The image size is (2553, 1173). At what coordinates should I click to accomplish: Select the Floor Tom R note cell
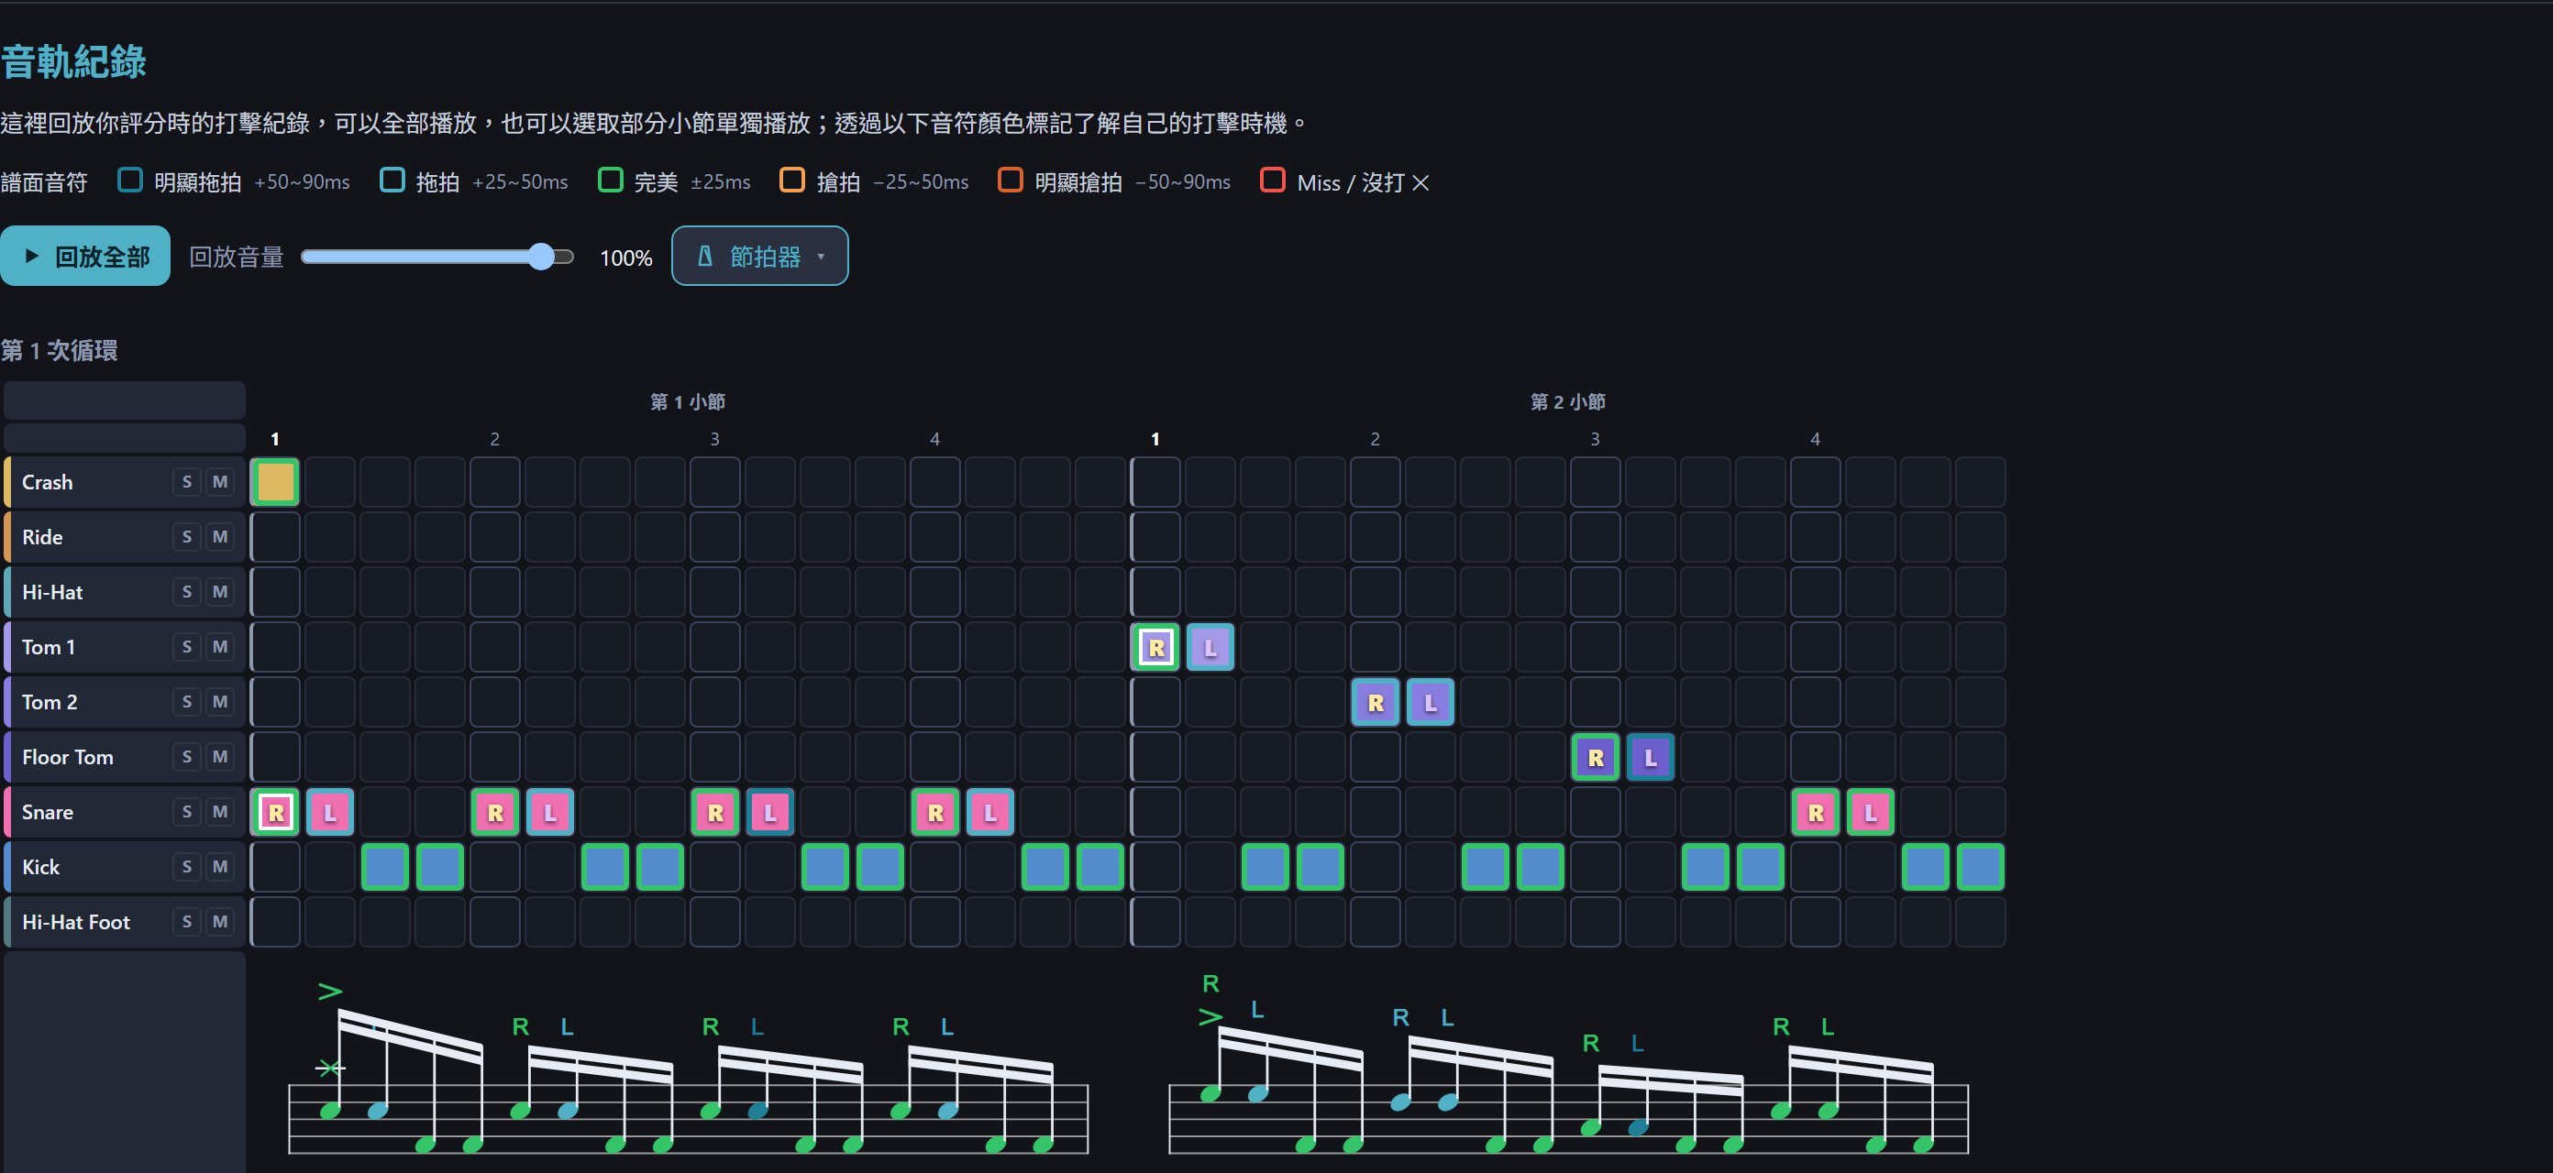click(x=1596, y=758)
